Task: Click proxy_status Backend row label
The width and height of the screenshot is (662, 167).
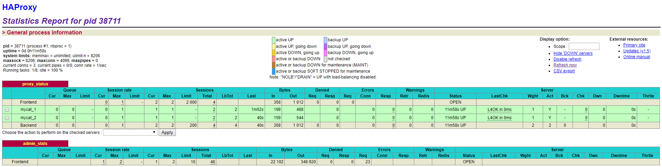Action: coord(28,125)
